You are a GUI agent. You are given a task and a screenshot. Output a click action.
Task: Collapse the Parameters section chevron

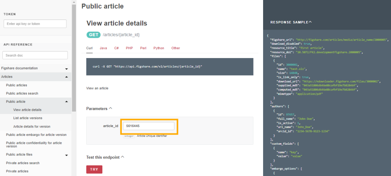[x=111, y=108]
